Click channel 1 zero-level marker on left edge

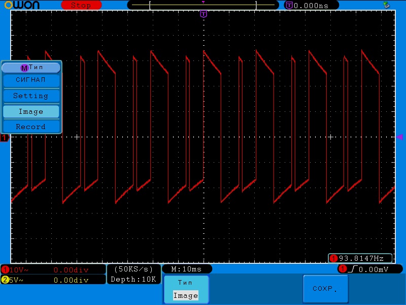point(4,138)
